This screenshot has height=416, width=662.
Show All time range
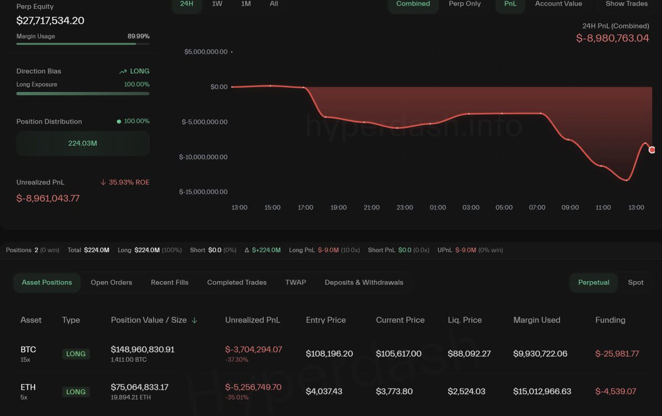point(274,4)
